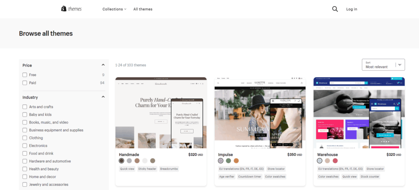Open the Handmade theme preview thumbnail
The width and height of the screenshot is (419, 190).
point(161,113)
